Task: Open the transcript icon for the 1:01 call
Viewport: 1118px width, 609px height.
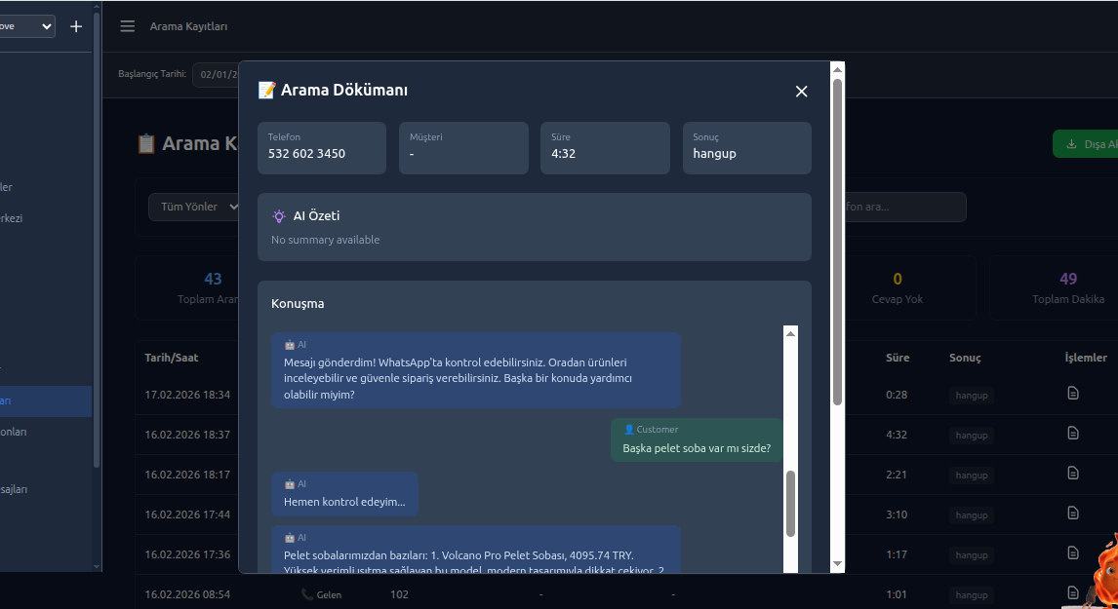Action: click(1073, 594)
